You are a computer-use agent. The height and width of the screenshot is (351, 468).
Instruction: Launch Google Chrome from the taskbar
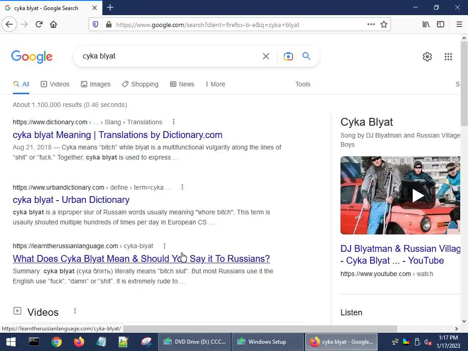(x=56, y=342)
